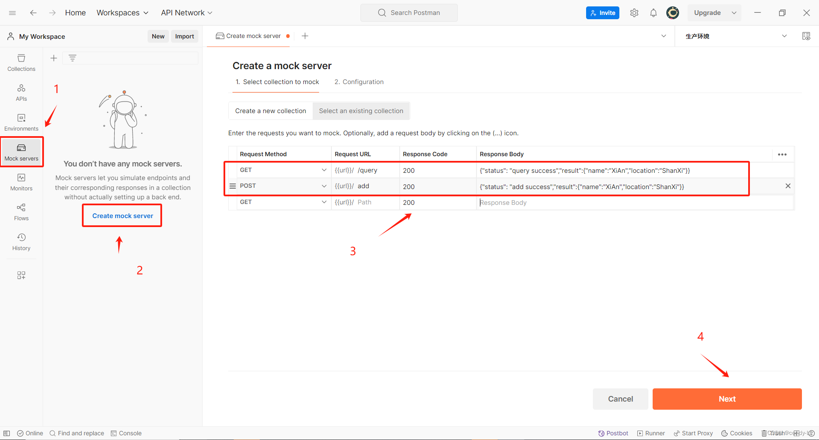Open a new tab with plus icon
The height and width of the screenshot is (440, 819).
pos(305,36)
